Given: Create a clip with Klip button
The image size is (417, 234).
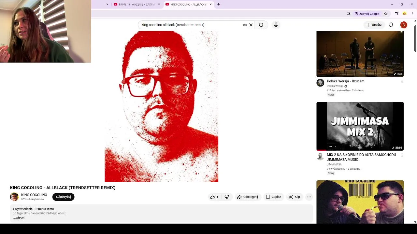Looking at the screenshot, I should coord(294,197).
